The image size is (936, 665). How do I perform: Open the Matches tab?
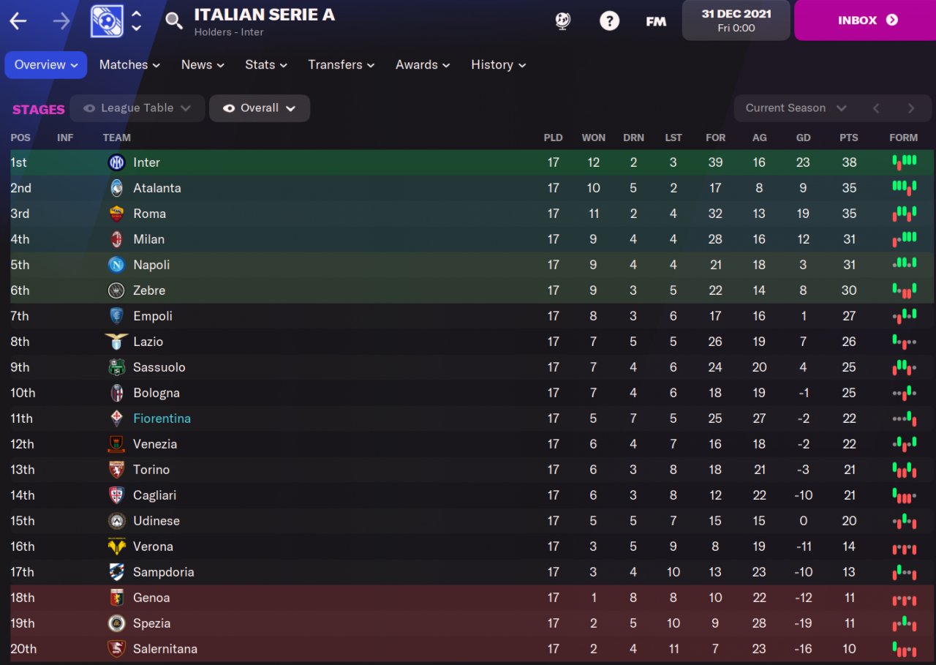click(x=129, y=64)
